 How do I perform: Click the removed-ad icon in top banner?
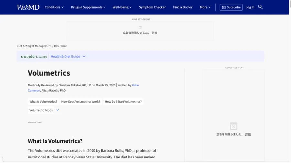pos(140,27)
